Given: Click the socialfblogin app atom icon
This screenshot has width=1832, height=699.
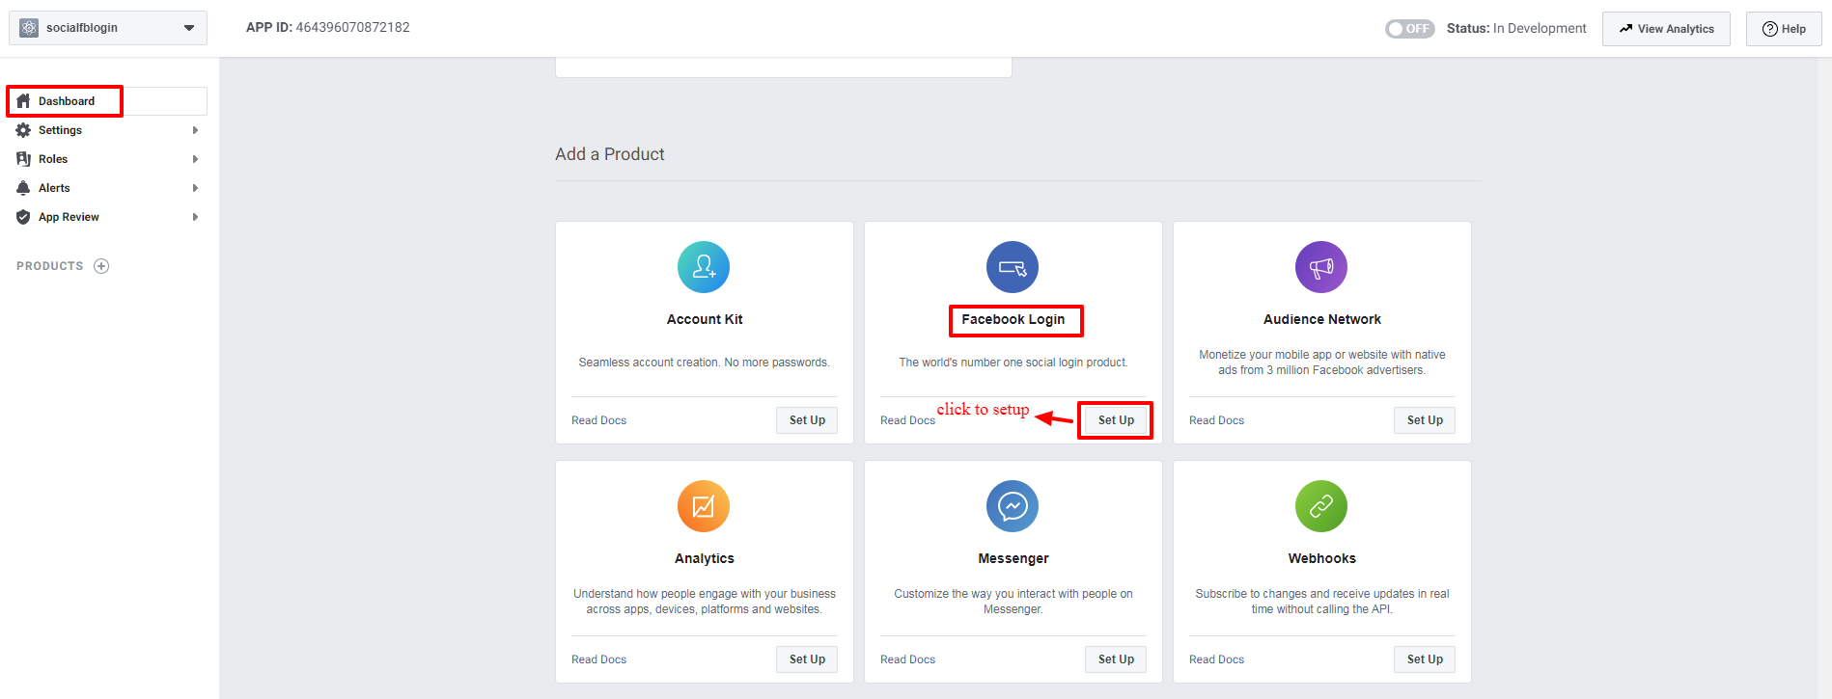Looking at the screenshot, I should [x=29, y=28].
